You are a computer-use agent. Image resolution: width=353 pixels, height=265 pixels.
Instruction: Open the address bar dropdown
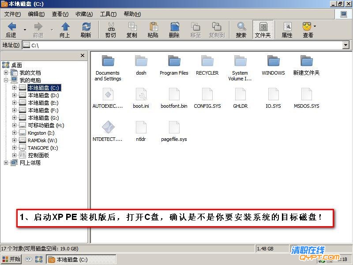pos(346,45)
